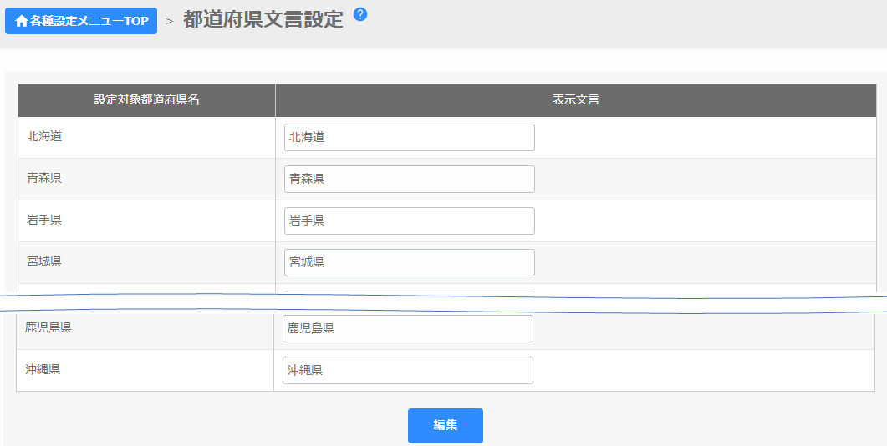Select the 岩手県 display text field

(409, 221)
